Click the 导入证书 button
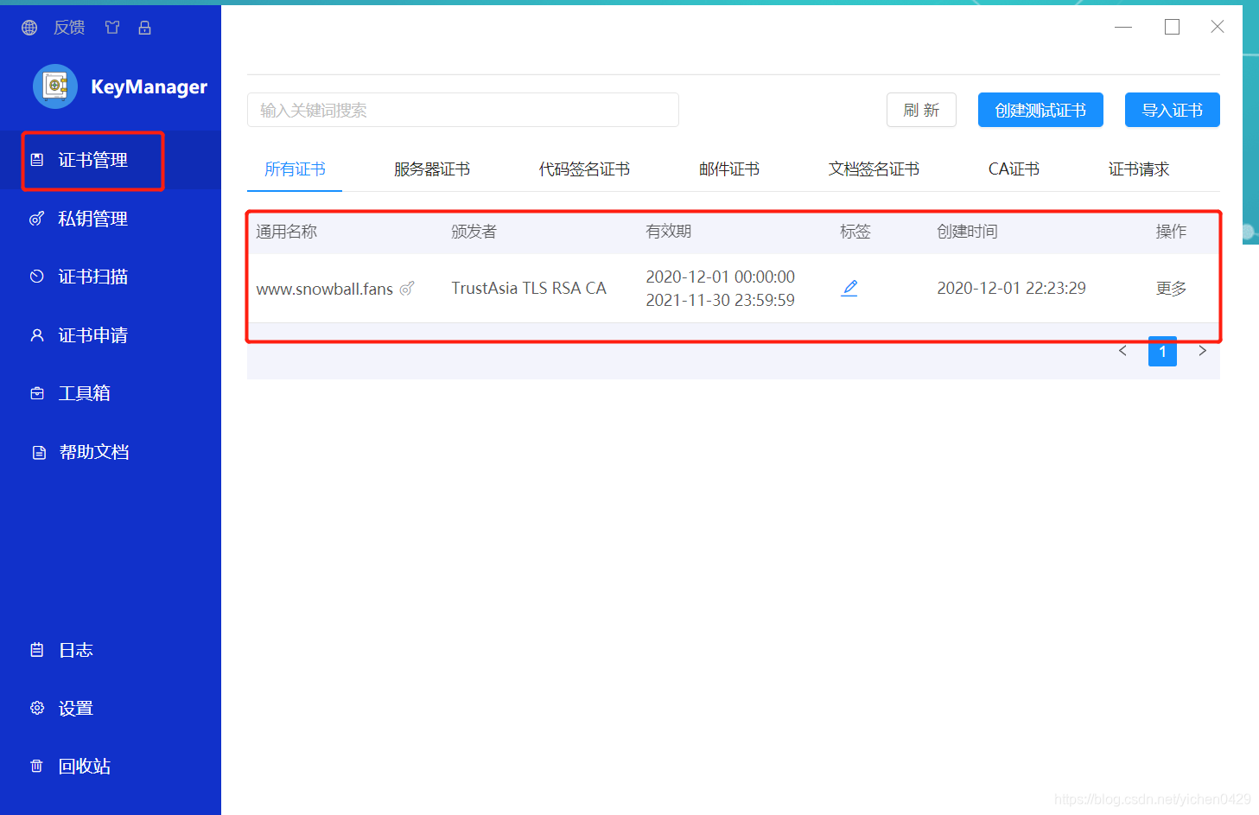Image resolution: width=1259 pixels, height=815 pixels. pyautogui.click(x=1173, y=110)
